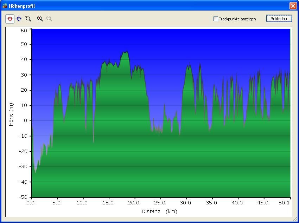This screenshot has width=299, height=223.
Task: Activate the zoom selection magnifier tool
Action: click(28, 19)
